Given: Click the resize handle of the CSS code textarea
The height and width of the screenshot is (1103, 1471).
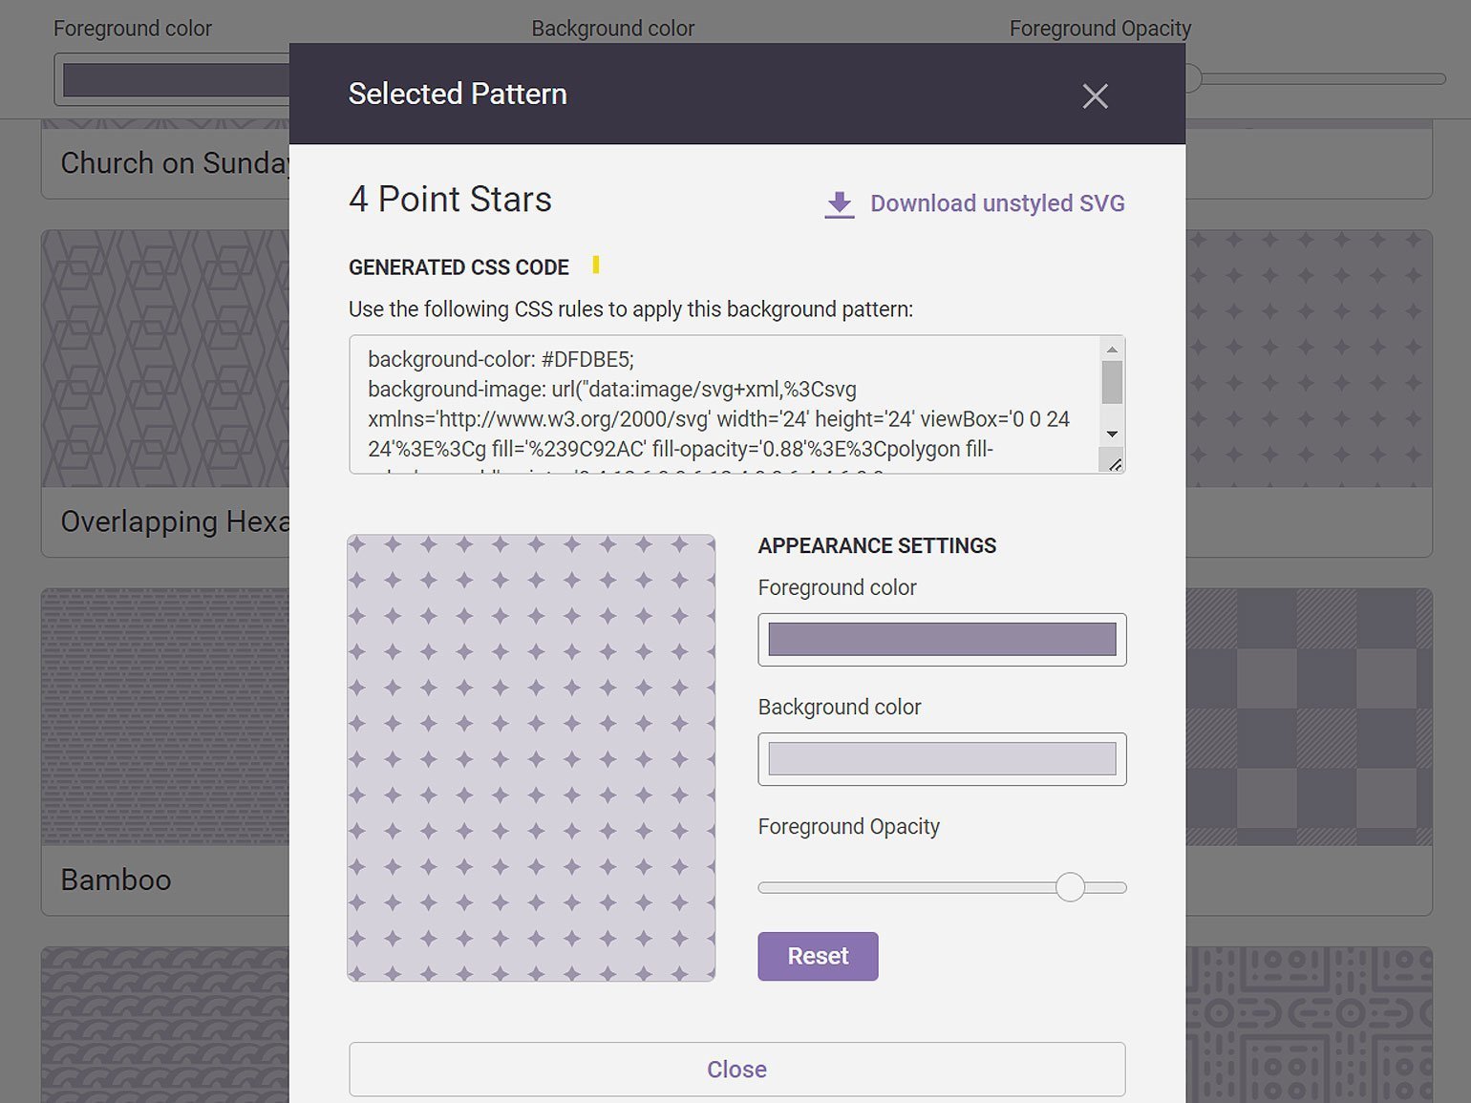Looking at the screenshot, I should click(x=1115, y=464).
